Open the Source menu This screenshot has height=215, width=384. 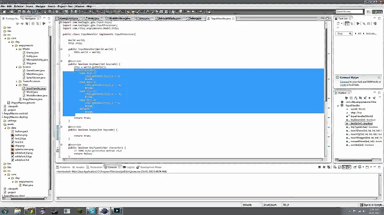[x=29, y=6]
